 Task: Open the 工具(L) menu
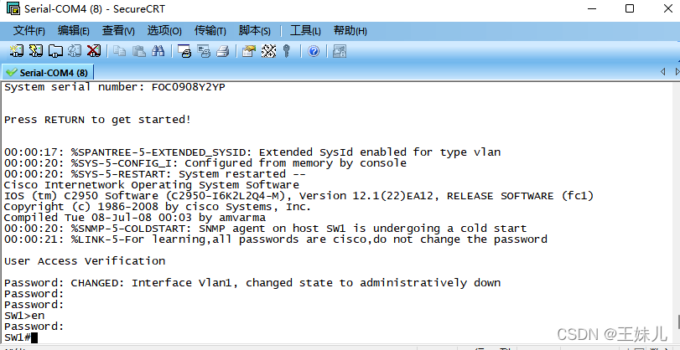pyautogui.click(x=305, y=31)
